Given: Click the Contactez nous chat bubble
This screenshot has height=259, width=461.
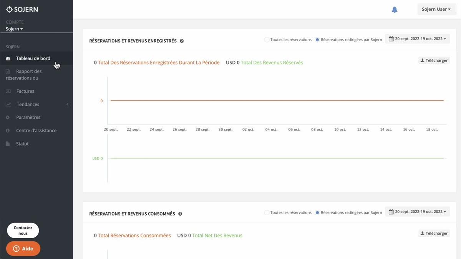Looking at the screenshot, I should [x=23, y=230].
